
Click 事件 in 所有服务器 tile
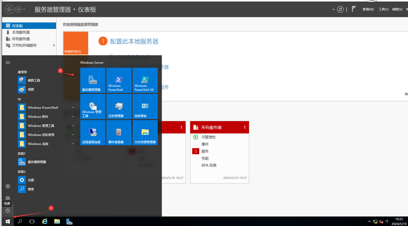(x=205, y=144)
